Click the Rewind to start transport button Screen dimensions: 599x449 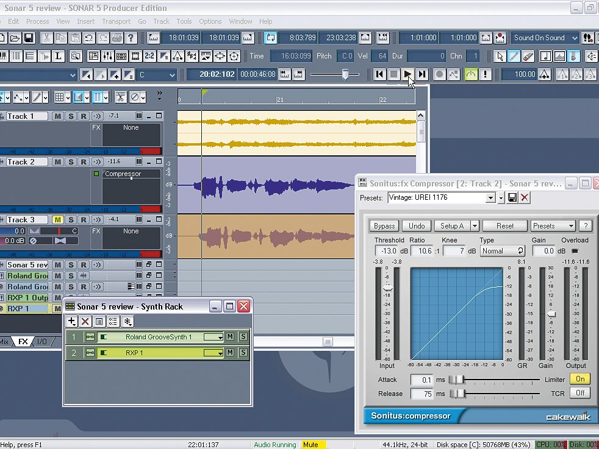(x=379, y=74)
